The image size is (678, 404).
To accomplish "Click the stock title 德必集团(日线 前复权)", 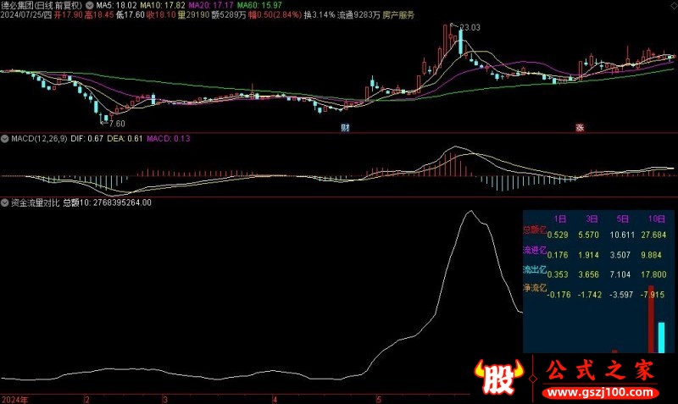I will [x=42, y=6].
